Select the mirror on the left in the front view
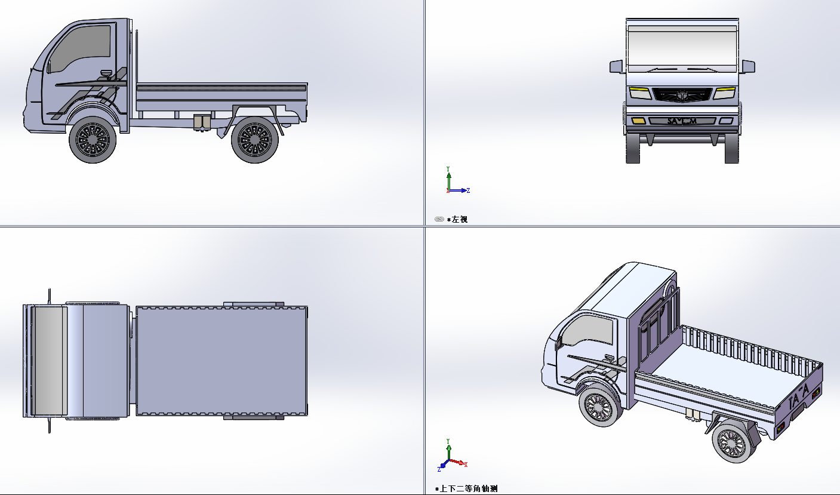Screen dimensions: 840x495 (x=616, y=66)
